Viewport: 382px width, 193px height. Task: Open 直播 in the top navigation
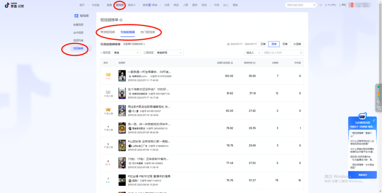[x=109, y=5]
